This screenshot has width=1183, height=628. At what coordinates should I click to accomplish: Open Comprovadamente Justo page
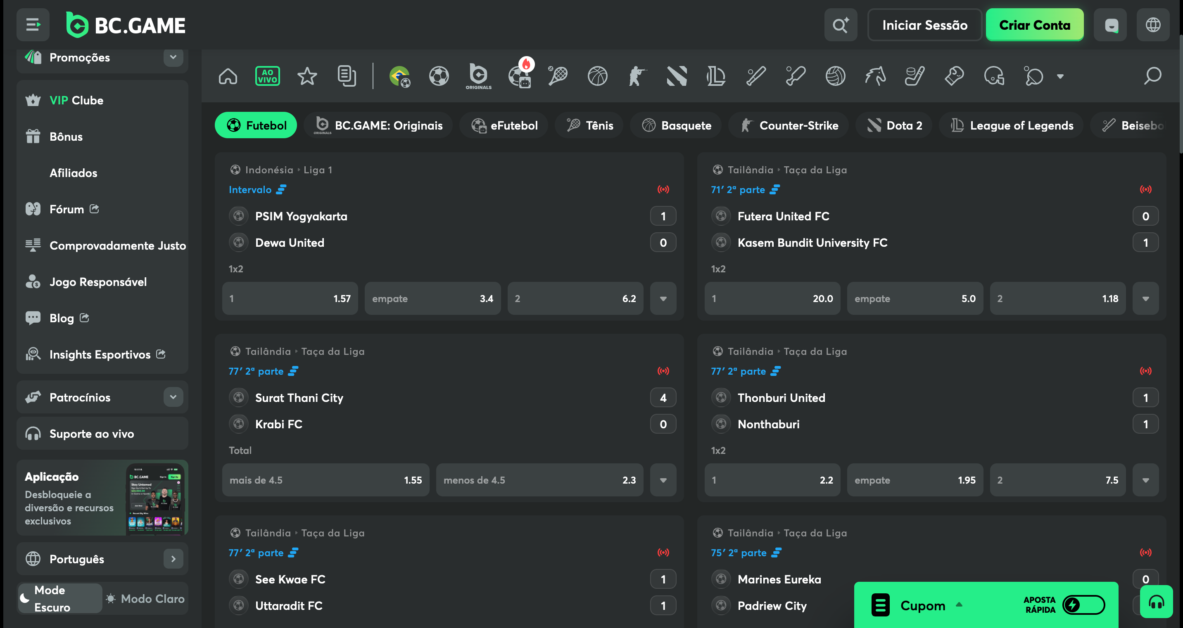pyautogui.click(x=118, y=246)
